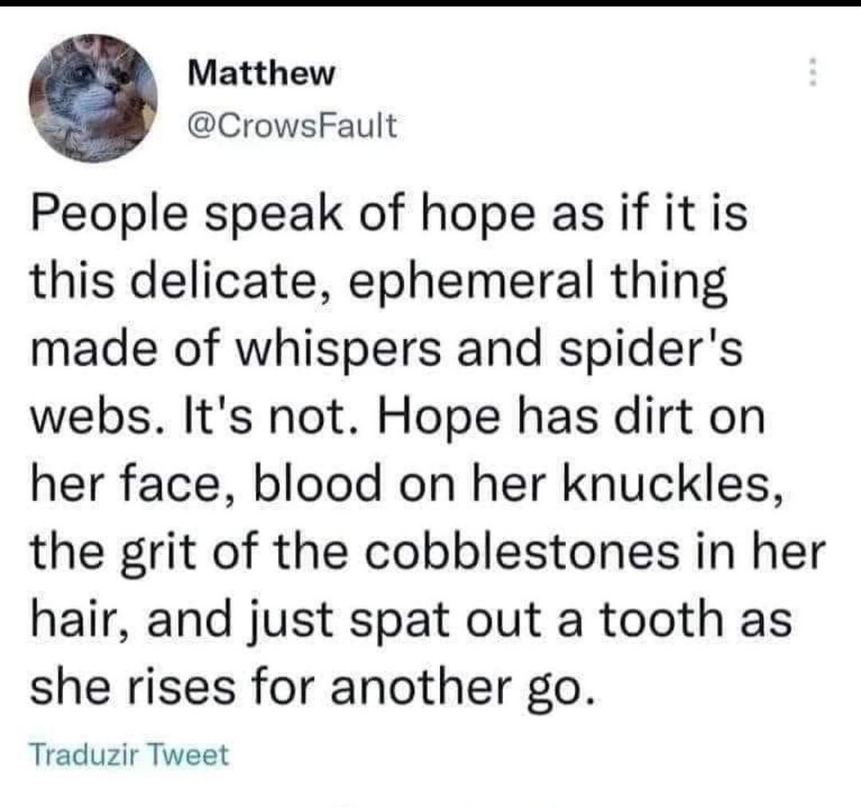Click the black bar at the top
Viewport: 861px width, 807px height.
[x=431, y=3]
